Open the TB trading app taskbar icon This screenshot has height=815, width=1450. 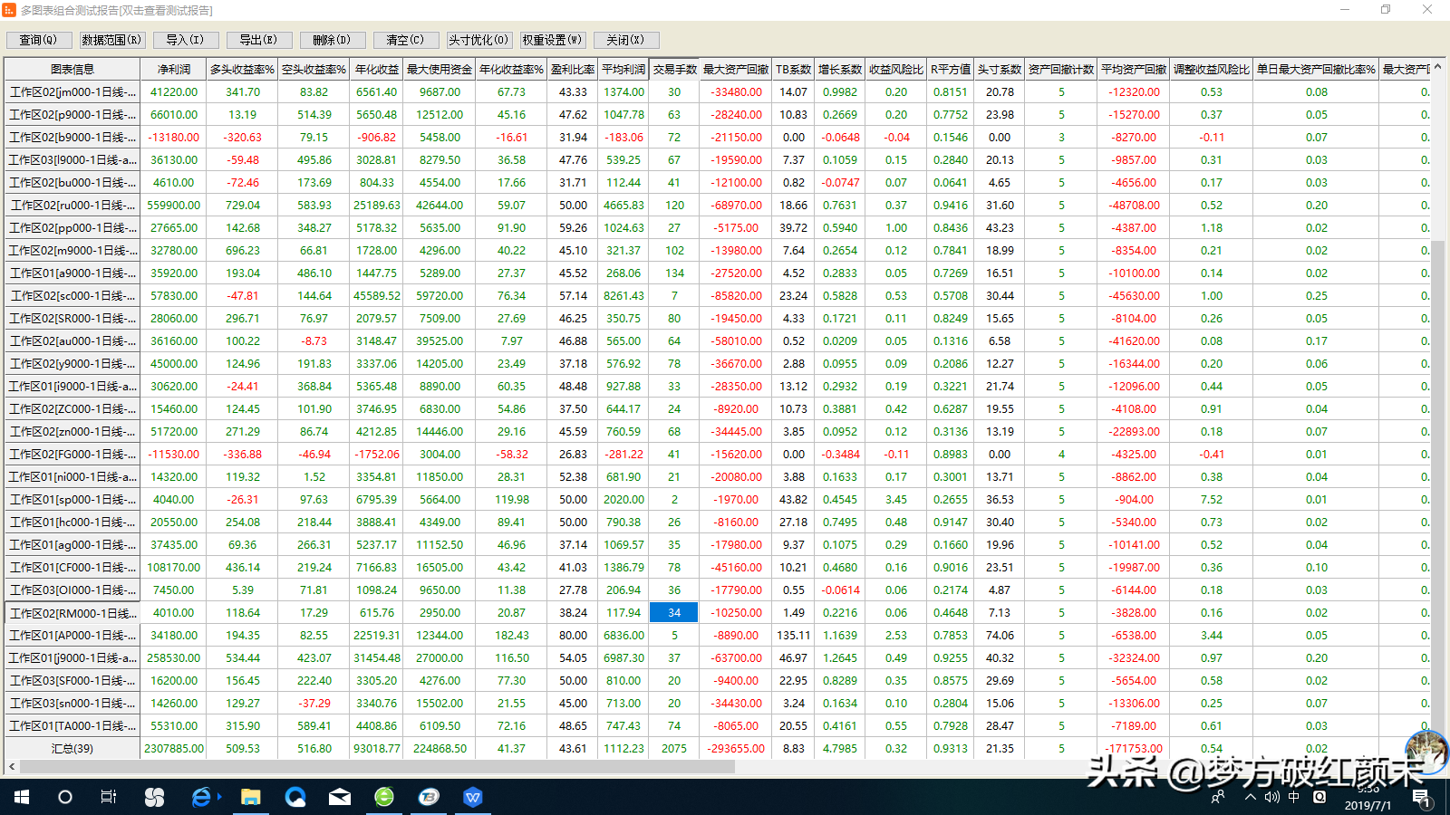[x=429, y=797]
